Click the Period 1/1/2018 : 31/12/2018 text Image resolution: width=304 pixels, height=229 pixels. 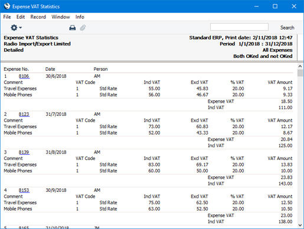(256, 44)
